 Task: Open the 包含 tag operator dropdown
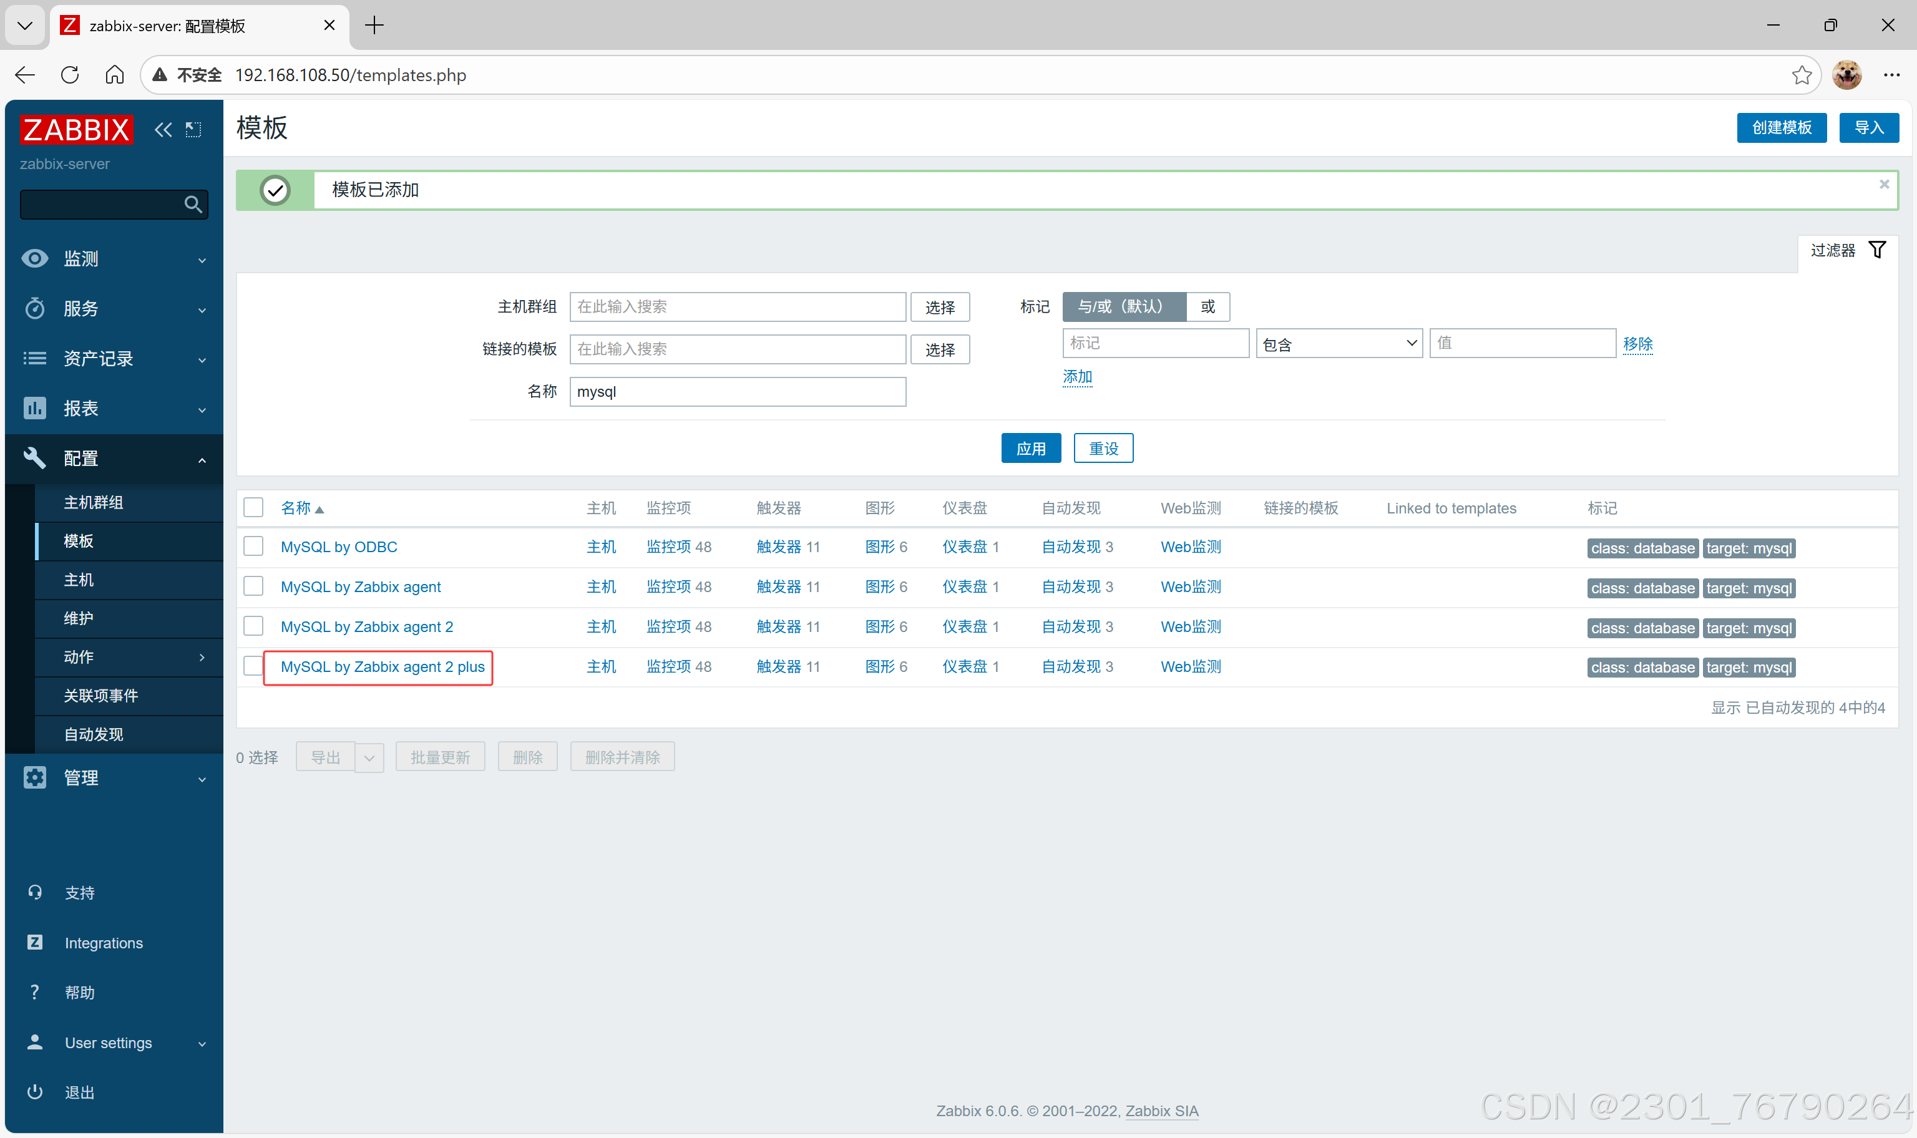[x=1338, y=344]
